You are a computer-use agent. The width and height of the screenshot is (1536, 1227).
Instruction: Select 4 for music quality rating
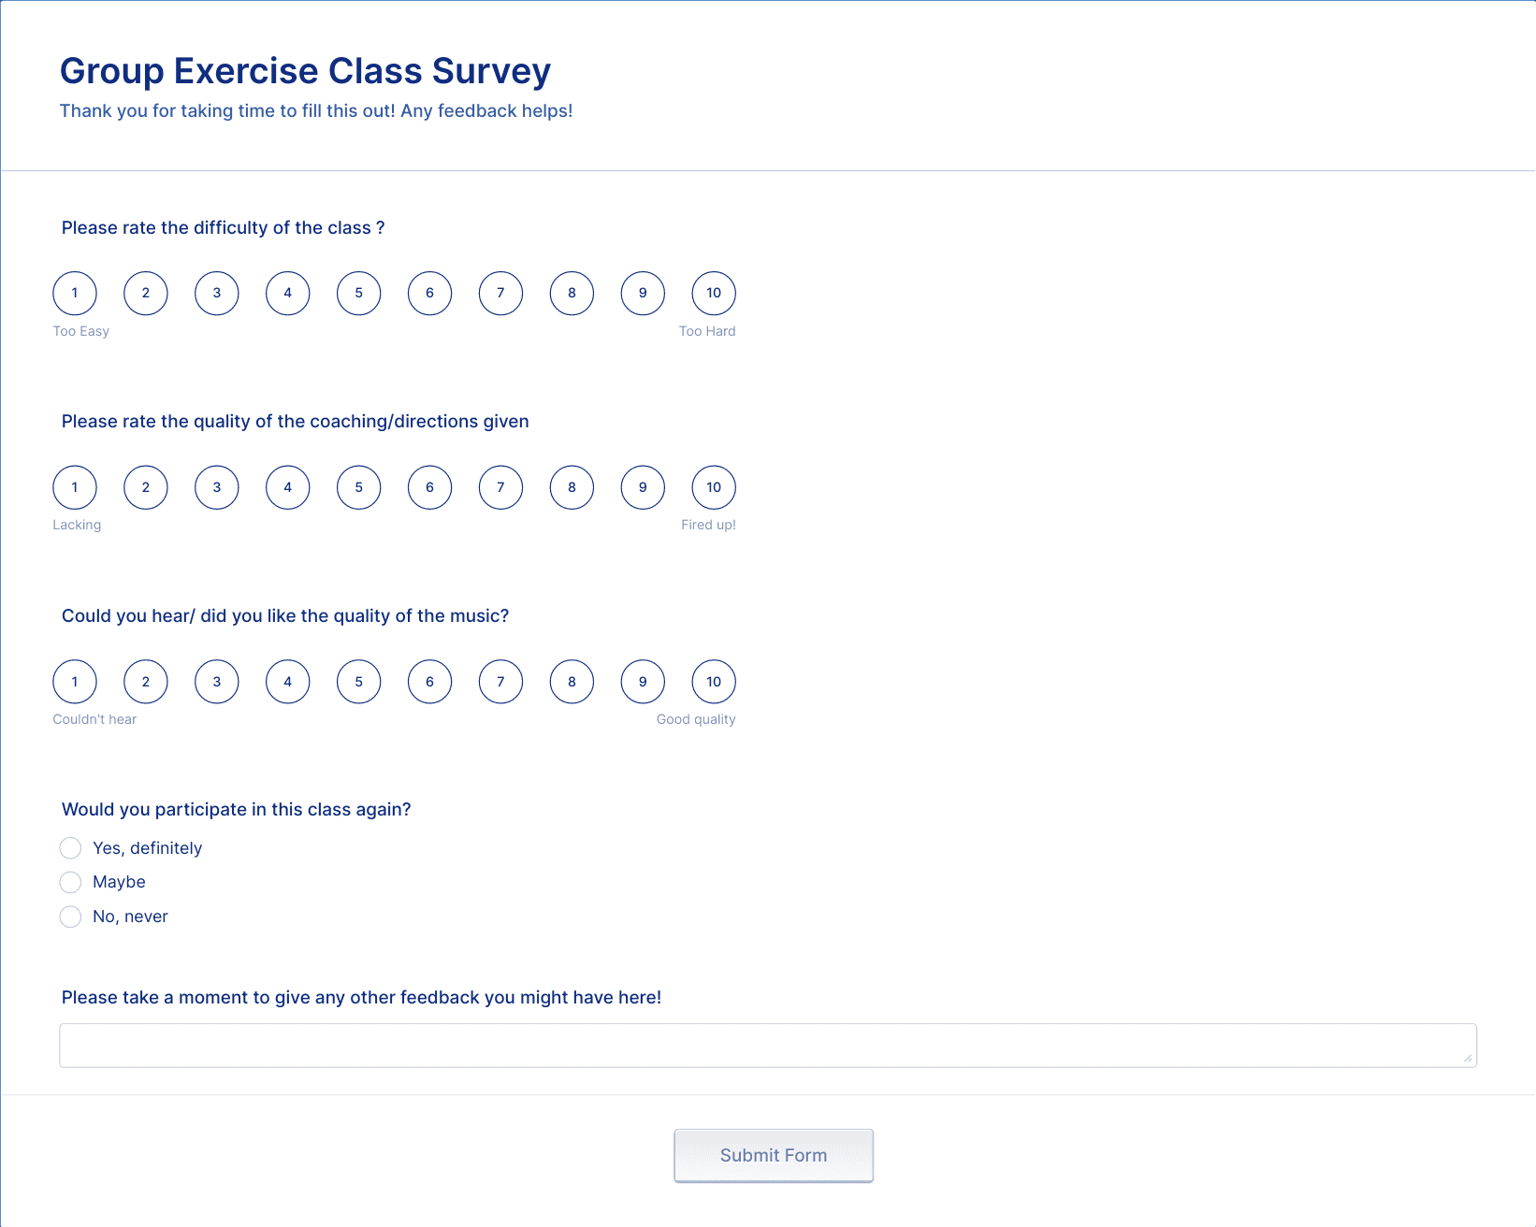(288, 682)
